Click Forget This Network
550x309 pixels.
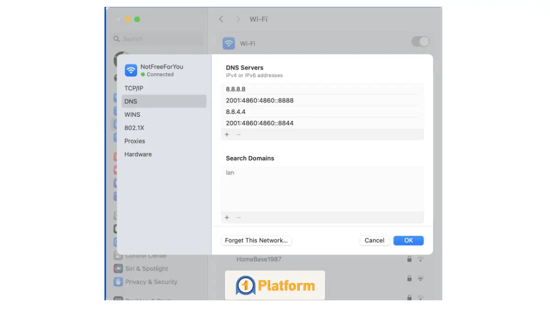[256, 240]
